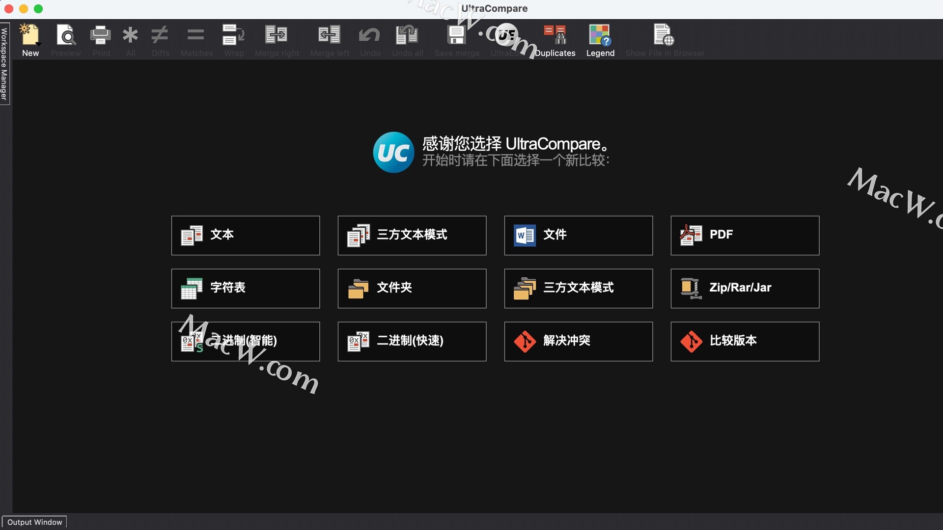Image resolution: width=943 pixels, height=530 pixels.
Task: Click the UC UltraCompare logo
Action: point(393,152)
